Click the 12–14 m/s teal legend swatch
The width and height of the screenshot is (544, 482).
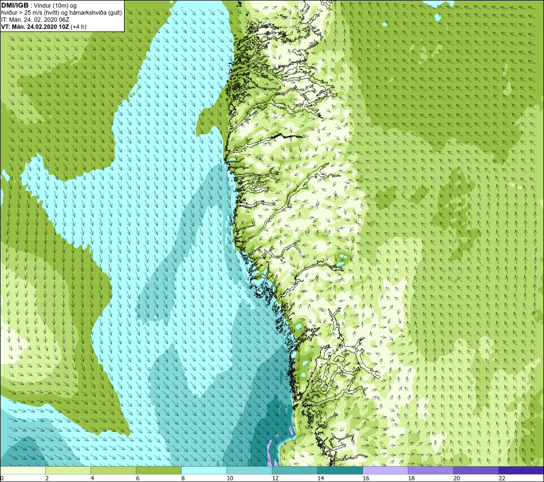tap(294, 470)
